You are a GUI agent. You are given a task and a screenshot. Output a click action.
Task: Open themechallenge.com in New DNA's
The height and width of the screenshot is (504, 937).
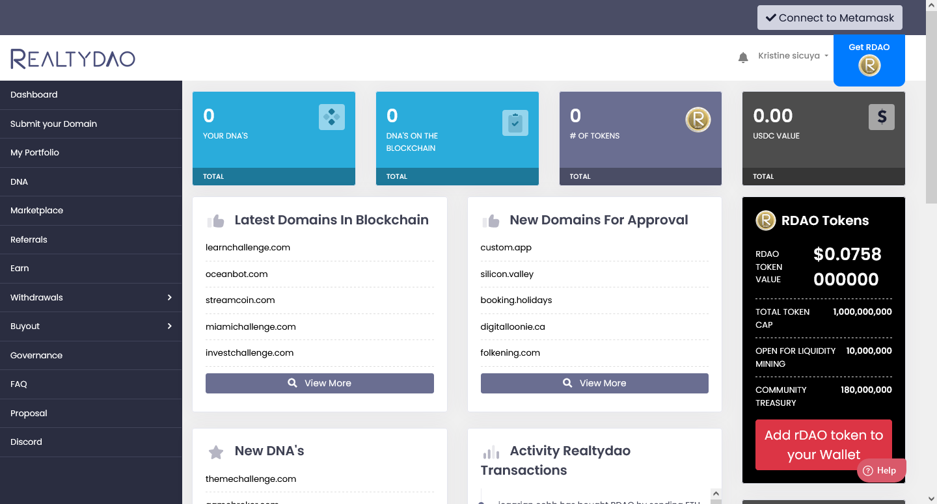click(x=251, y=479)
